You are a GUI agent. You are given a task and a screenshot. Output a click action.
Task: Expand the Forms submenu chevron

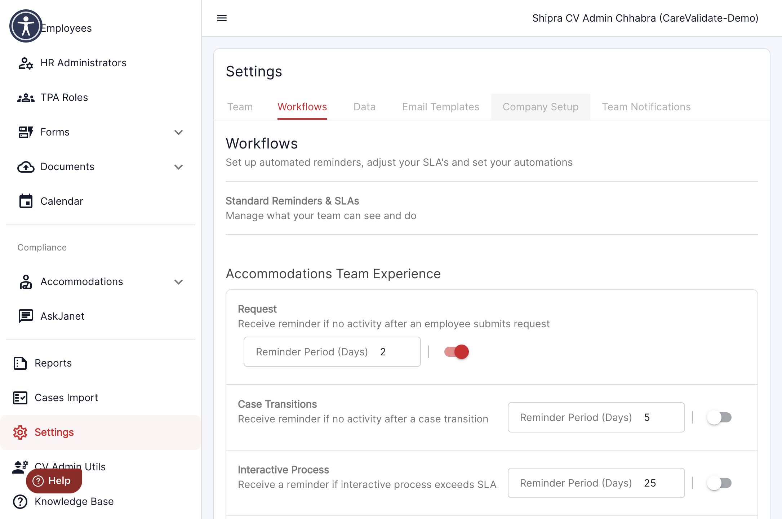point(178,132)
